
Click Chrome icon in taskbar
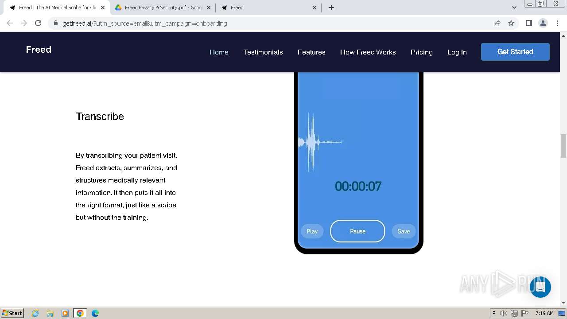point(80,313)
